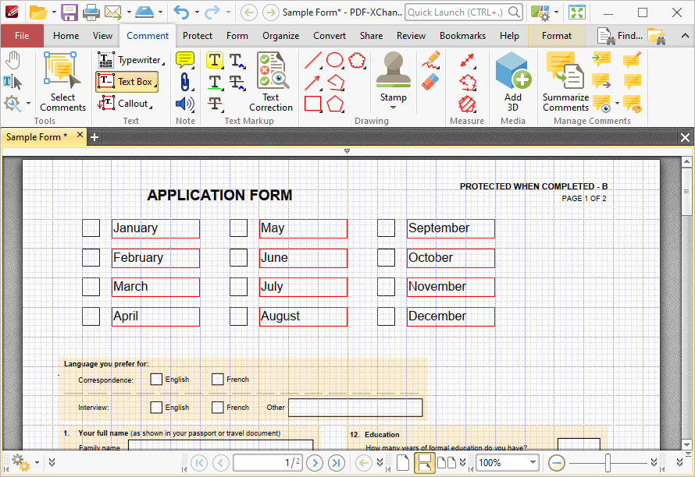Pick the Arrow drawing tool
Image resolution: width=695 pixels, height=477 pixels.
(x=313, y=82)
